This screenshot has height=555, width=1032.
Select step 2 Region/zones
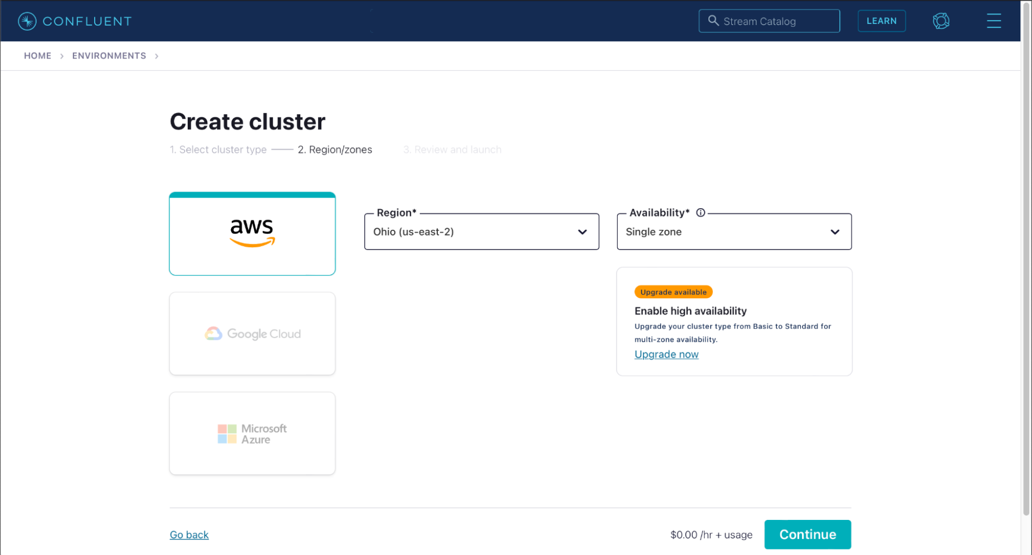[335, 150]
